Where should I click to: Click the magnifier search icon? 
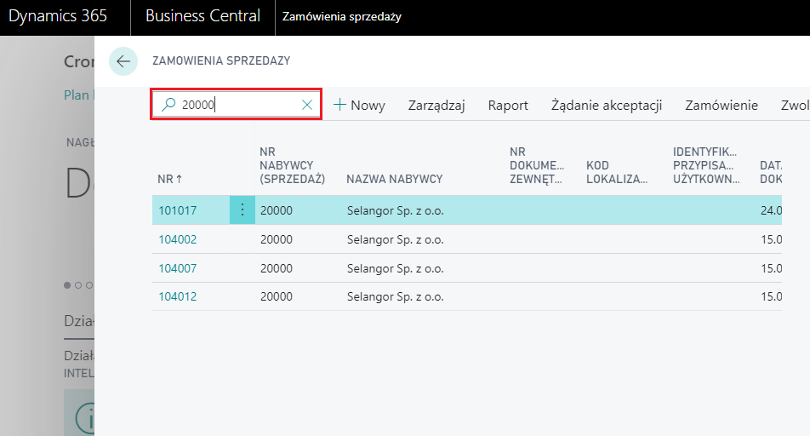pos(168,105)
